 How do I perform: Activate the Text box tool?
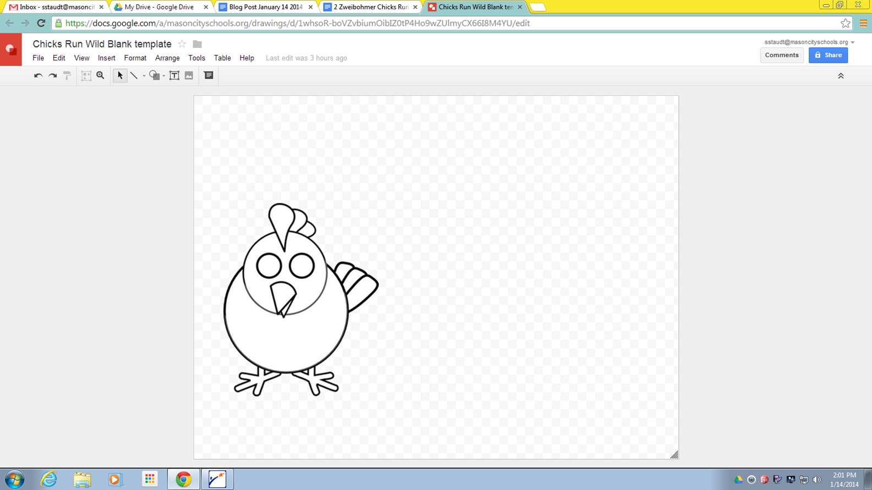(x=174, y=75)
